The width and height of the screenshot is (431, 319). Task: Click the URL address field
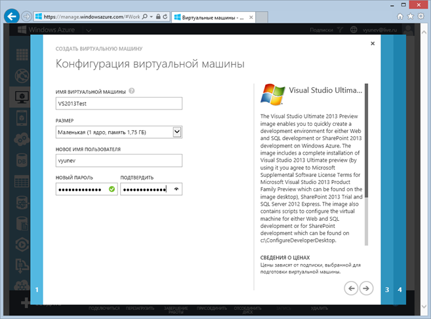pyautogui.click(x=92, y=17)
